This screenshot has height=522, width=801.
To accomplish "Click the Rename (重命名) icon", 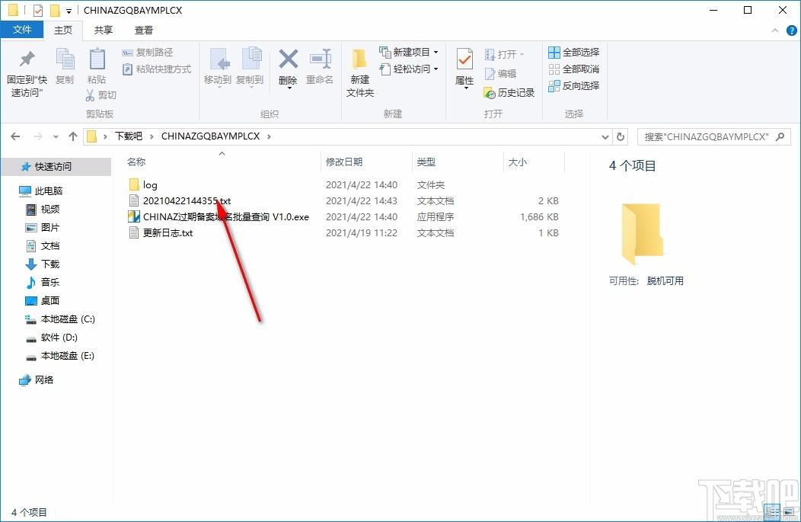I will 320,66.
